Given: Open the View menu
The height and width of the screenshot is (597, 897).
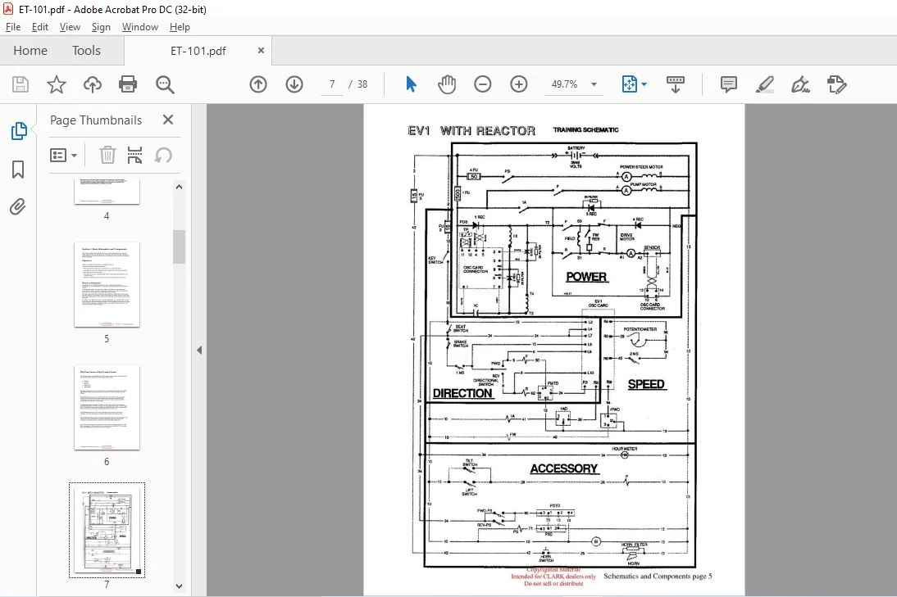Looking at the screenshot, I should [x=70, y=27].
